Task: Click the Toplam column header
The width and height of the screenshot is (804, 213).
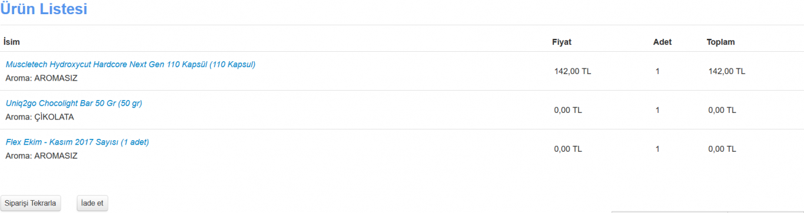Action: [x=720, y=42]
